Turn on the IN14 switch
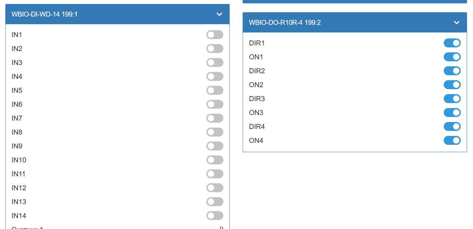Image resolution: width=473 pixels, height=229 pixels. (x=215, y=216)
